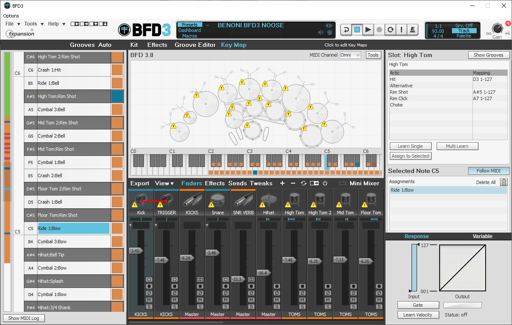
Task: Click the Hihat fader handle at -16.4
Action: pos(264,273)
